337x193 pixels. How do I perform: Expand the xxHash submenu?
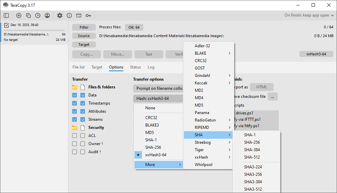coord(208,157)
